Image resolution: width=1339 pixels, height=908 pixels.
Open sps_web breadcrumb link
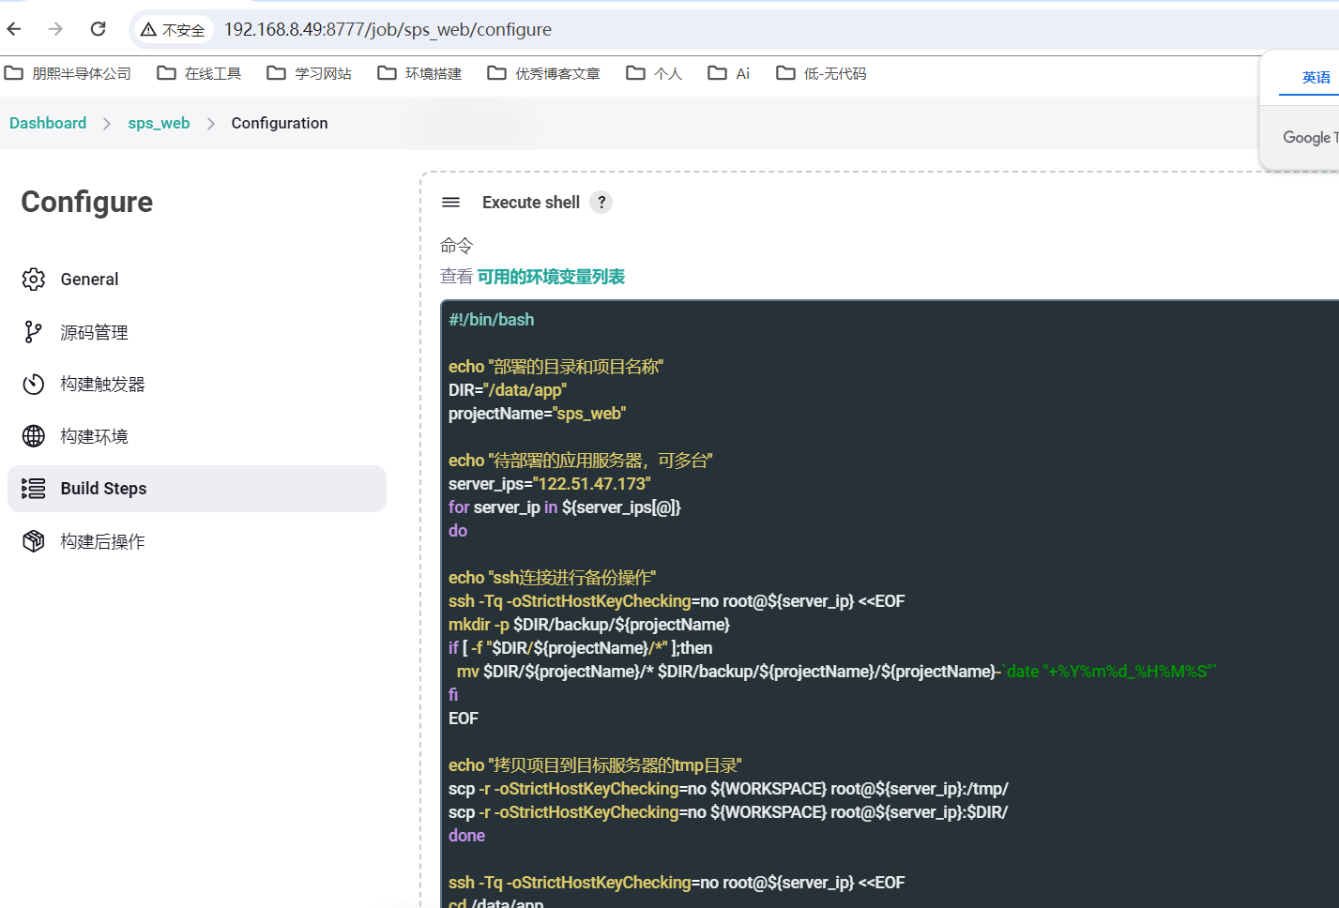coord(160,123)
